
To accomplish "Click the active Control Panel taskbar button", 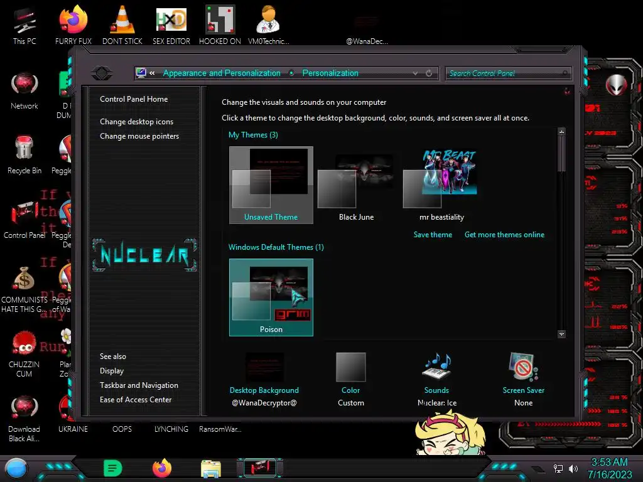I will tap(260, 468).
